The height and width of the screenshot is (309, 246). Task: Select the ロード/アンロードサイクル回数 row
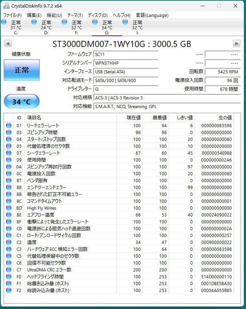click(x=119, y=235)
